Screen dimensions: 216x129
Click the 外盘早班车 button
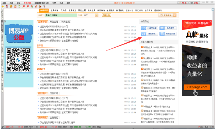click(149, 28)
